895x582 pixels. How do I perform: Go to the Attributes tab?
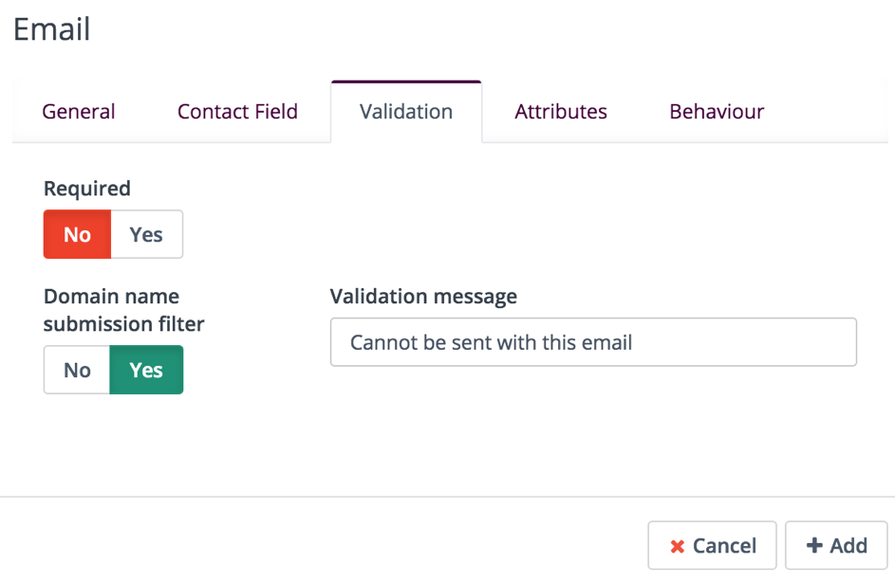tap(561, 112)
